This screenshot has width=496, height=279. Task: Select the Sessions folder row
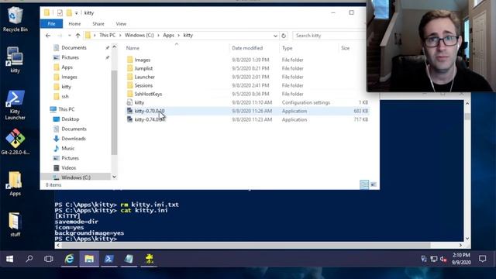[x=247, y=85]
